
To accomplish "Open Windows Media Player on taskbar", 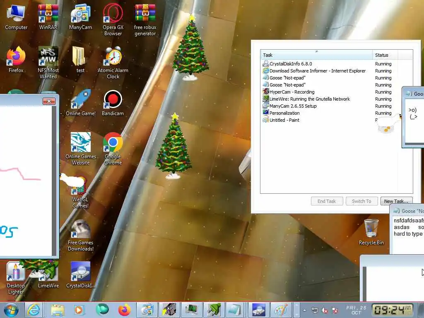I will (x=79, y=310).
